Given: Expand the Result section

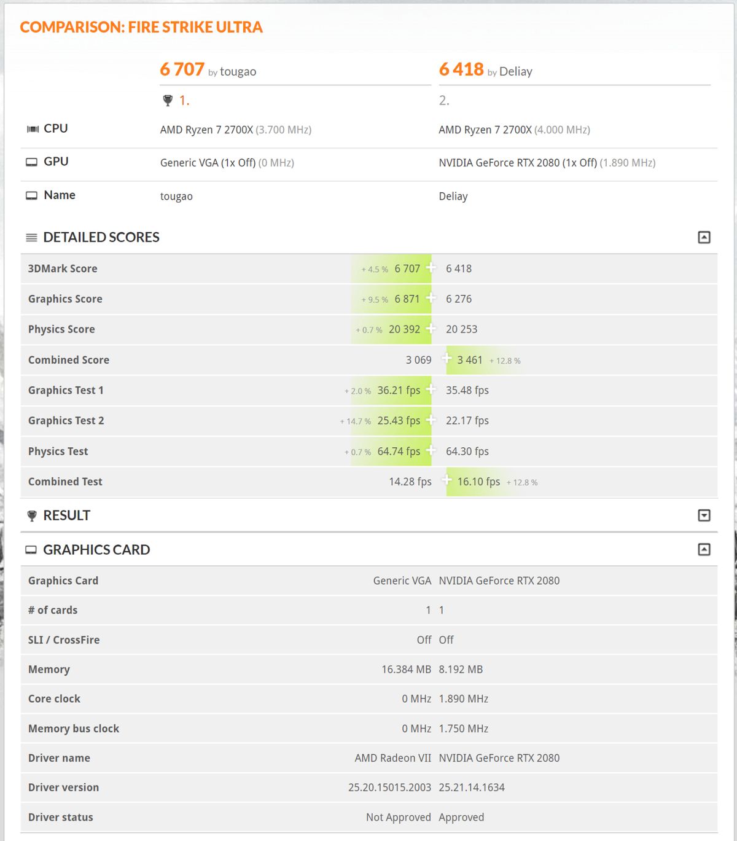Looking at the screenshot, I should (x=704, y=515).
